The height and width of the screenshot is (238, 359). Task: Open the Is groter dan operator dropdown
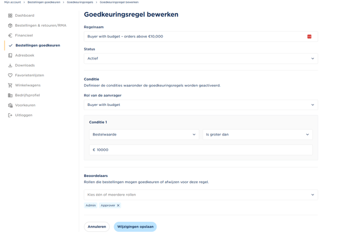click(x=257, y=135)
